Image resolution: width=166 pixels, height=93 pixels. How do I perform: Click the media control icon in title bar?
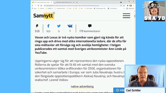121,2
